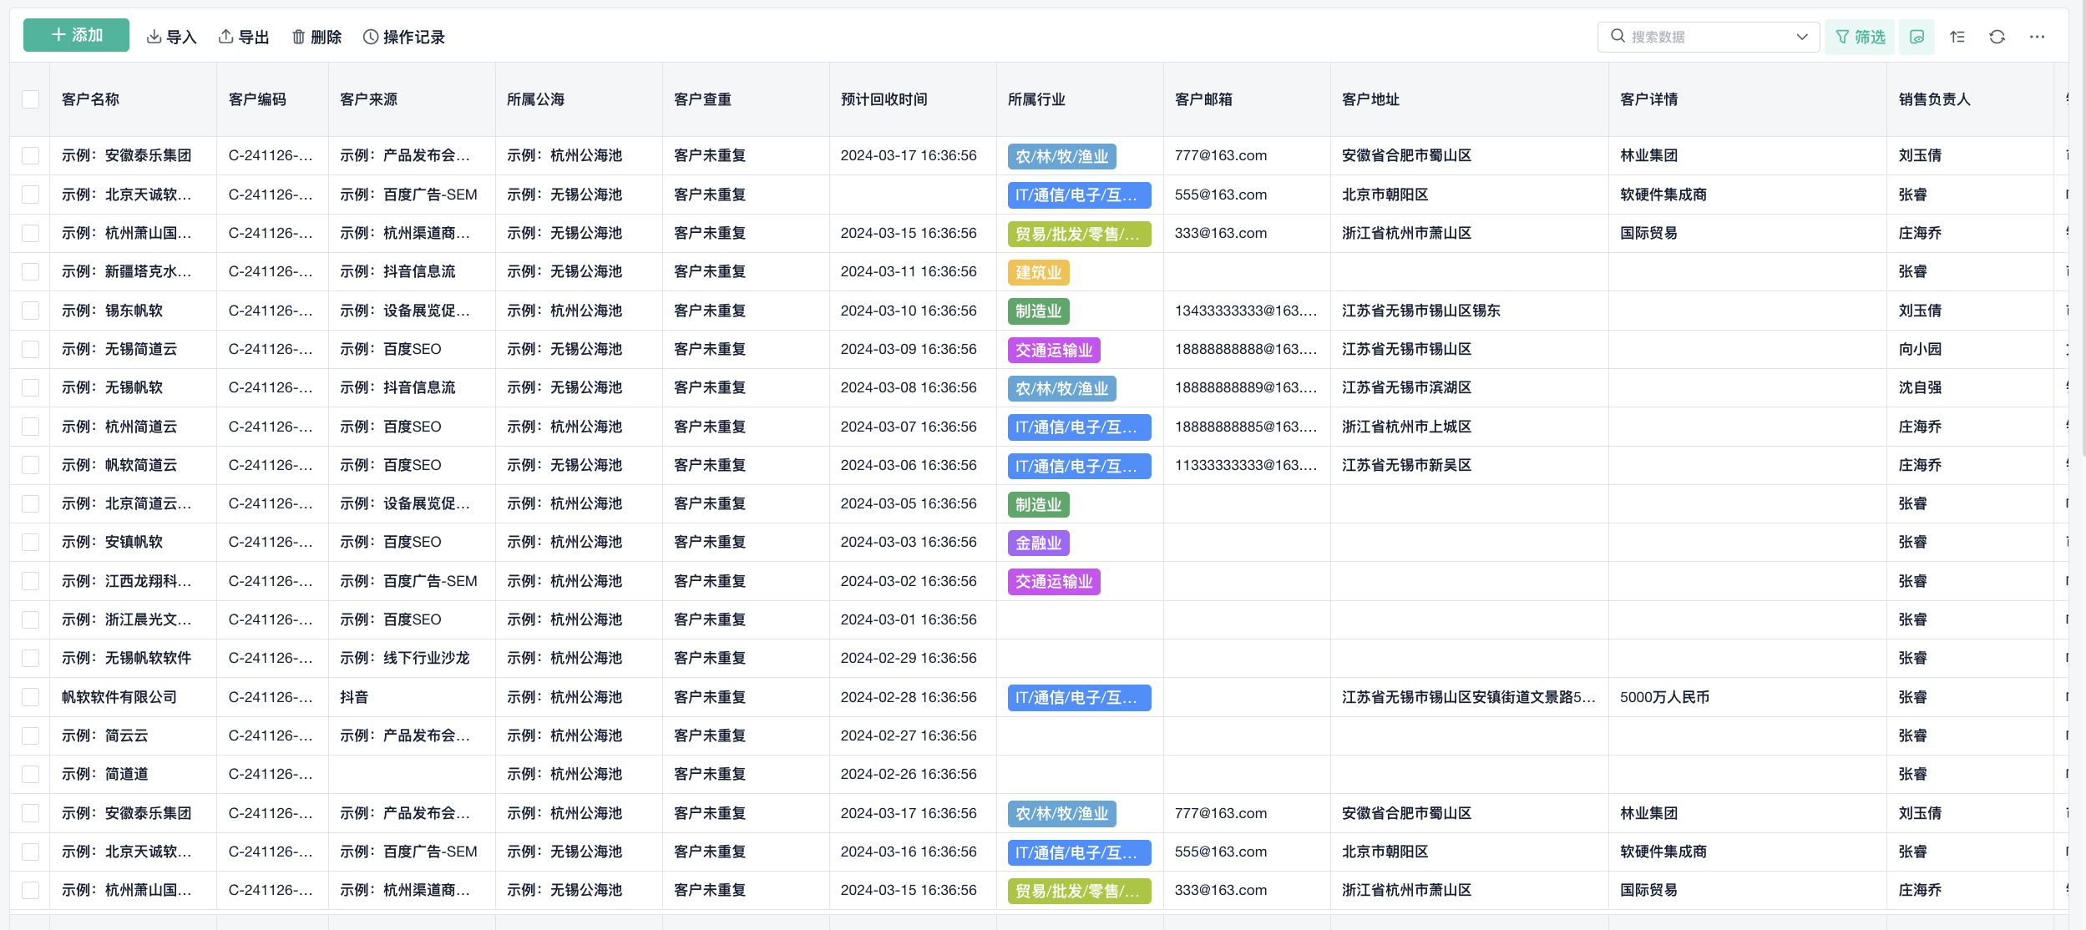Expand the search box dropdown arrow
Image resolution: width=2086 pixels, height=930 pixels.
[1801, 37]
